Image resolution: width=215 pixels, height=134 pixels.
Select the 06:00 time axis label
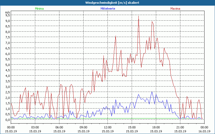pos(59,127)
